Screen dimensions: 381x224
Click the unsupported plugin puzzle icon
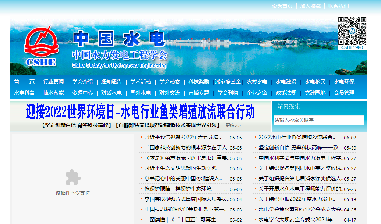tap(73, 177)
